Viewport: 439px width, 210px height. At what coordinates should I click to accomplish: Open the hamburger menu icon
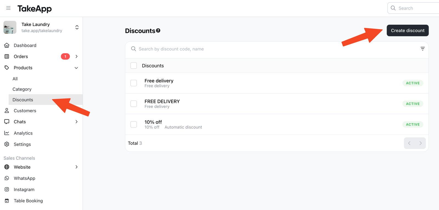(x=8, y=8)
